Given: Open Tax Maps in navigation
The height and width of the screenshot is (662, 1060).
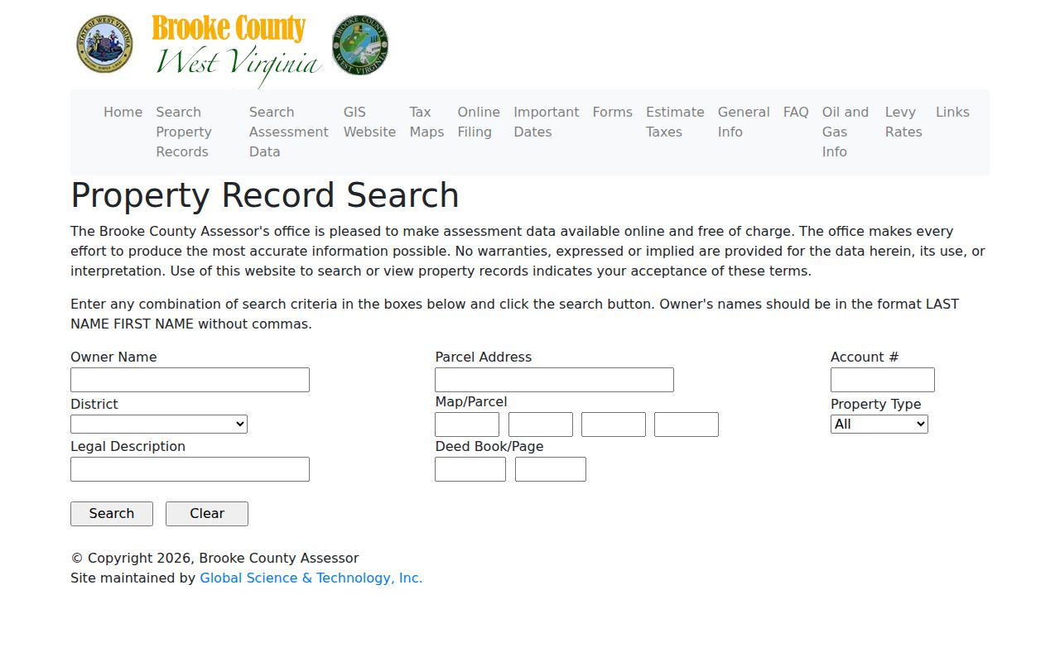Looking at the screenshot, I should pos(426,122).
